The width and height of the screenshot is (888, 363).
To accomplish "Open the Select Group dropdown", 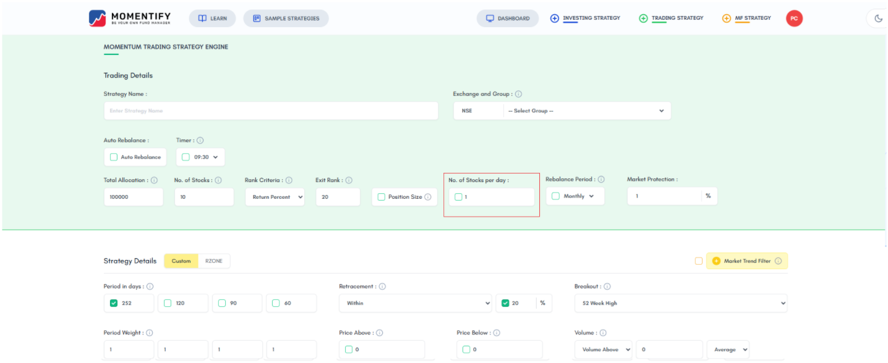I will [587, 111].
